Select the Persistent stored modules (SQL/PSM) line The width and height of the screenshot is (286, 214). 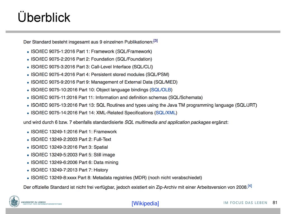point(100,74)
